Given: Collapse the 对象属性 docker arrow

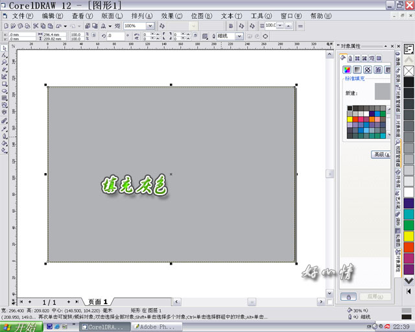Looking at the screenshot, I should 386,46.
